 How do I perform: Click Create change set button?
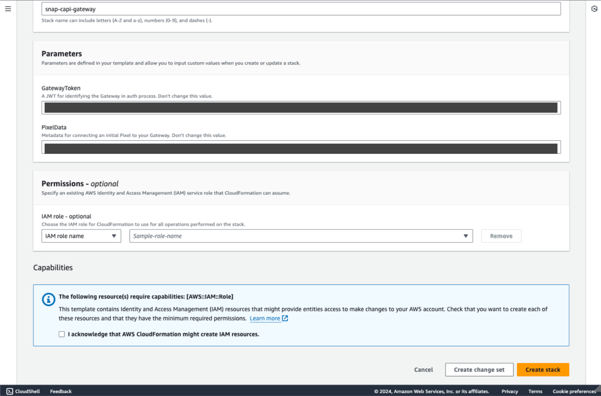click(479, 370)
